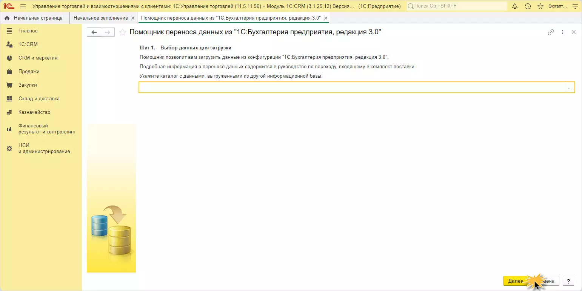Open the Казначейство section
Image resolution: width=582 pixels, height=291 pixels.
coord(41,112)
